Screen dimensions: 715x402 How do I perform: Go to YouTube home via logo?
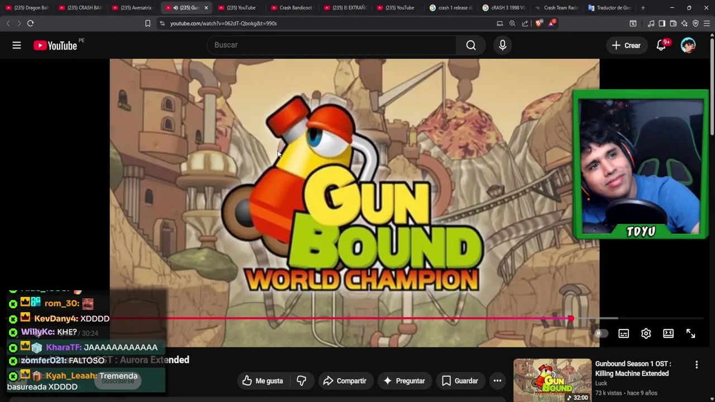55,45
